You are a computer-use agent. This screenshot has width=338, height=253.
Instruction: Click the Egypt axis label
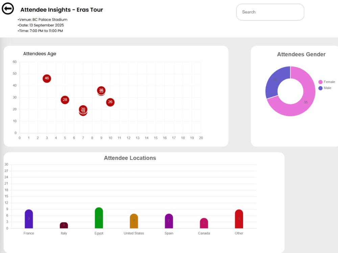pyautogui.click(x=99, y=233)
